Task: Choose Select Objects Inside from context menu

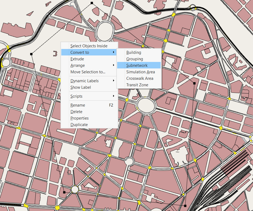Action: click(x=89, y=46)
